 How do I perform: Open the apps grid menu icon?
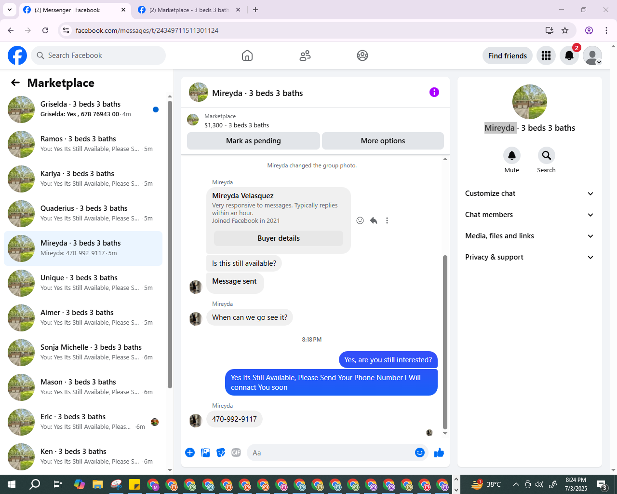[x=546, y=55]
